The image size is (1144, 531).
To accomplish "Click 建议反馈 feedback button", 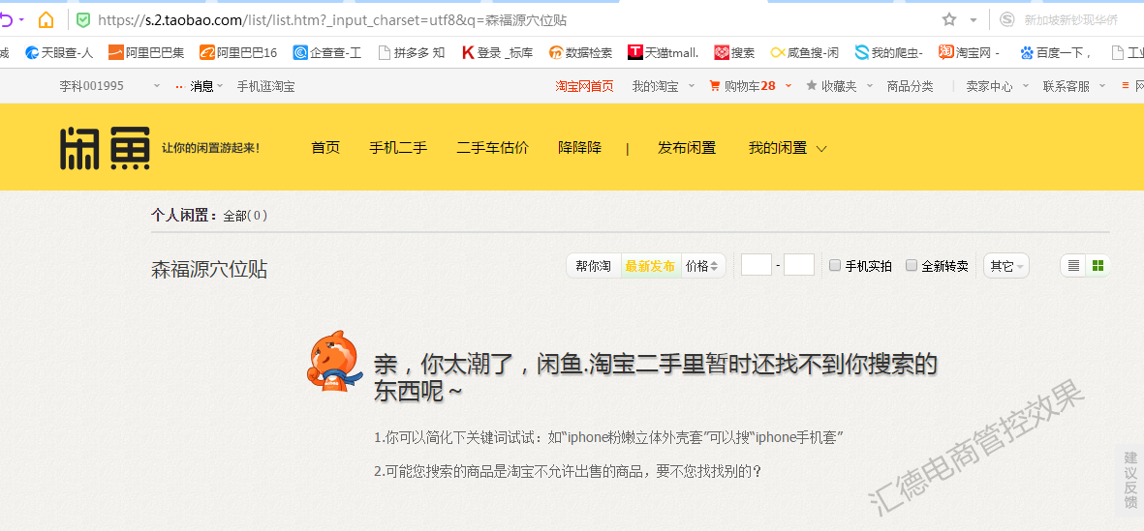I will (x=1130, y=480).
